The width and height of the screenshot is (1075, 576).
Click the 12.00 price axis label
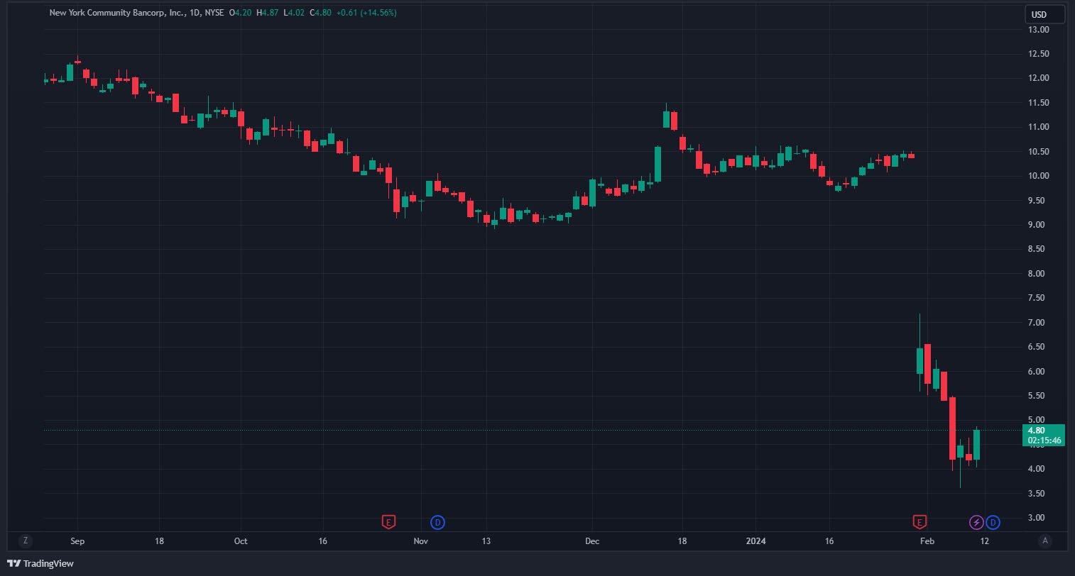point(1039,78)
